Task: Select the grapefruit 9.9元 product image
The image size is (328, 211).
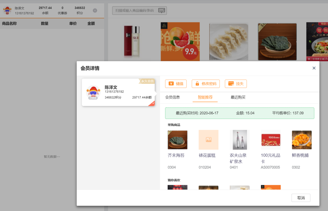Action: point(180,42)
